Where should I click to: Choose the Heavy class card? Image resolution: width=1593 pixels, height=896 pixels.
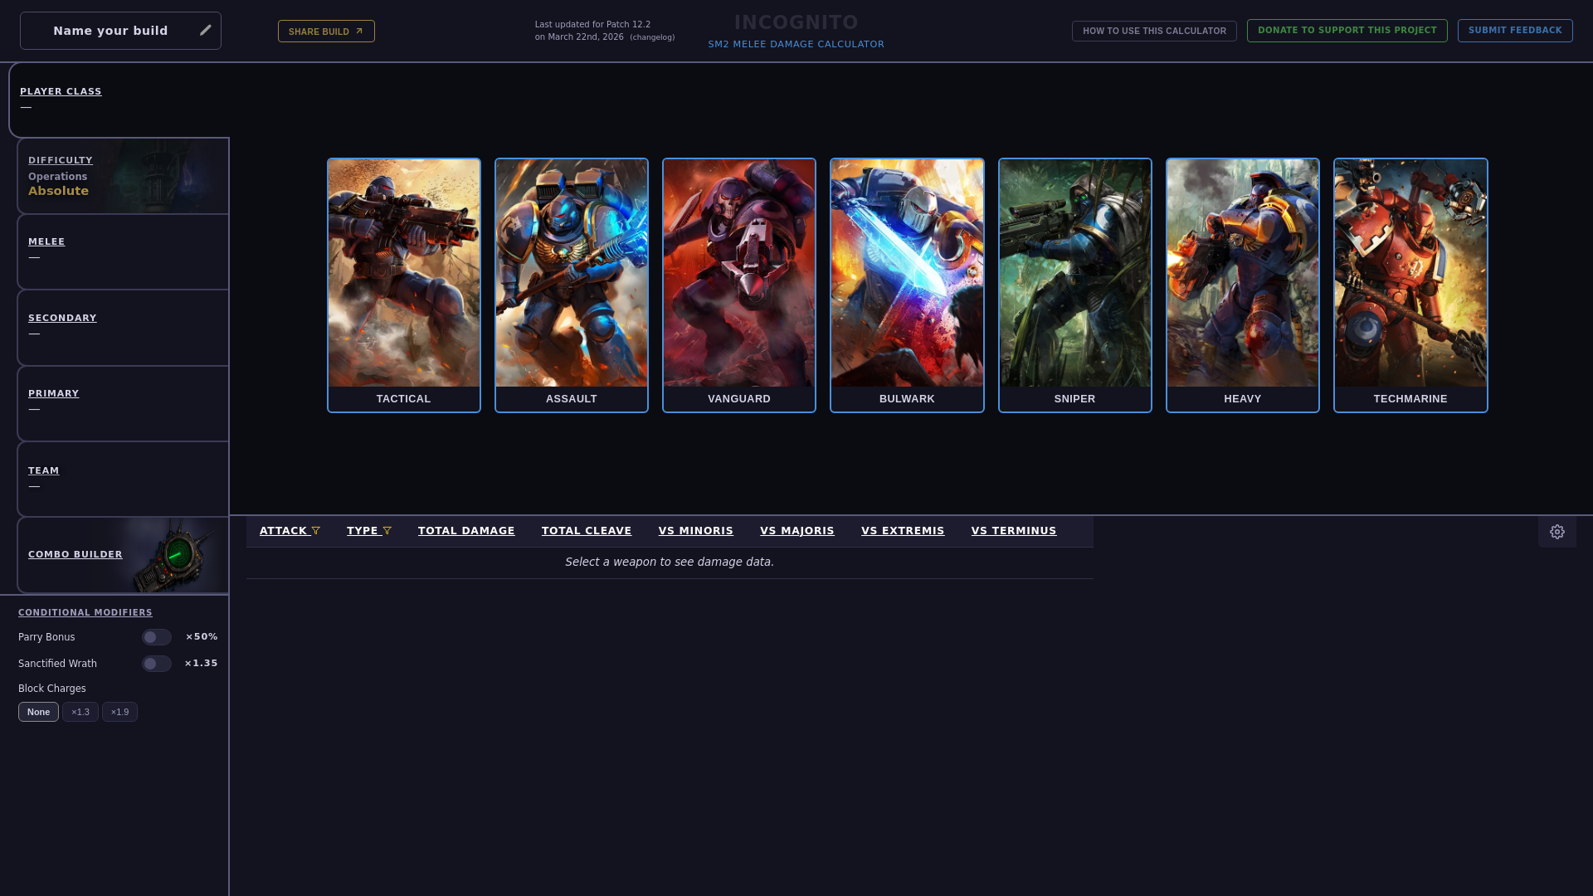[1243, 285]
